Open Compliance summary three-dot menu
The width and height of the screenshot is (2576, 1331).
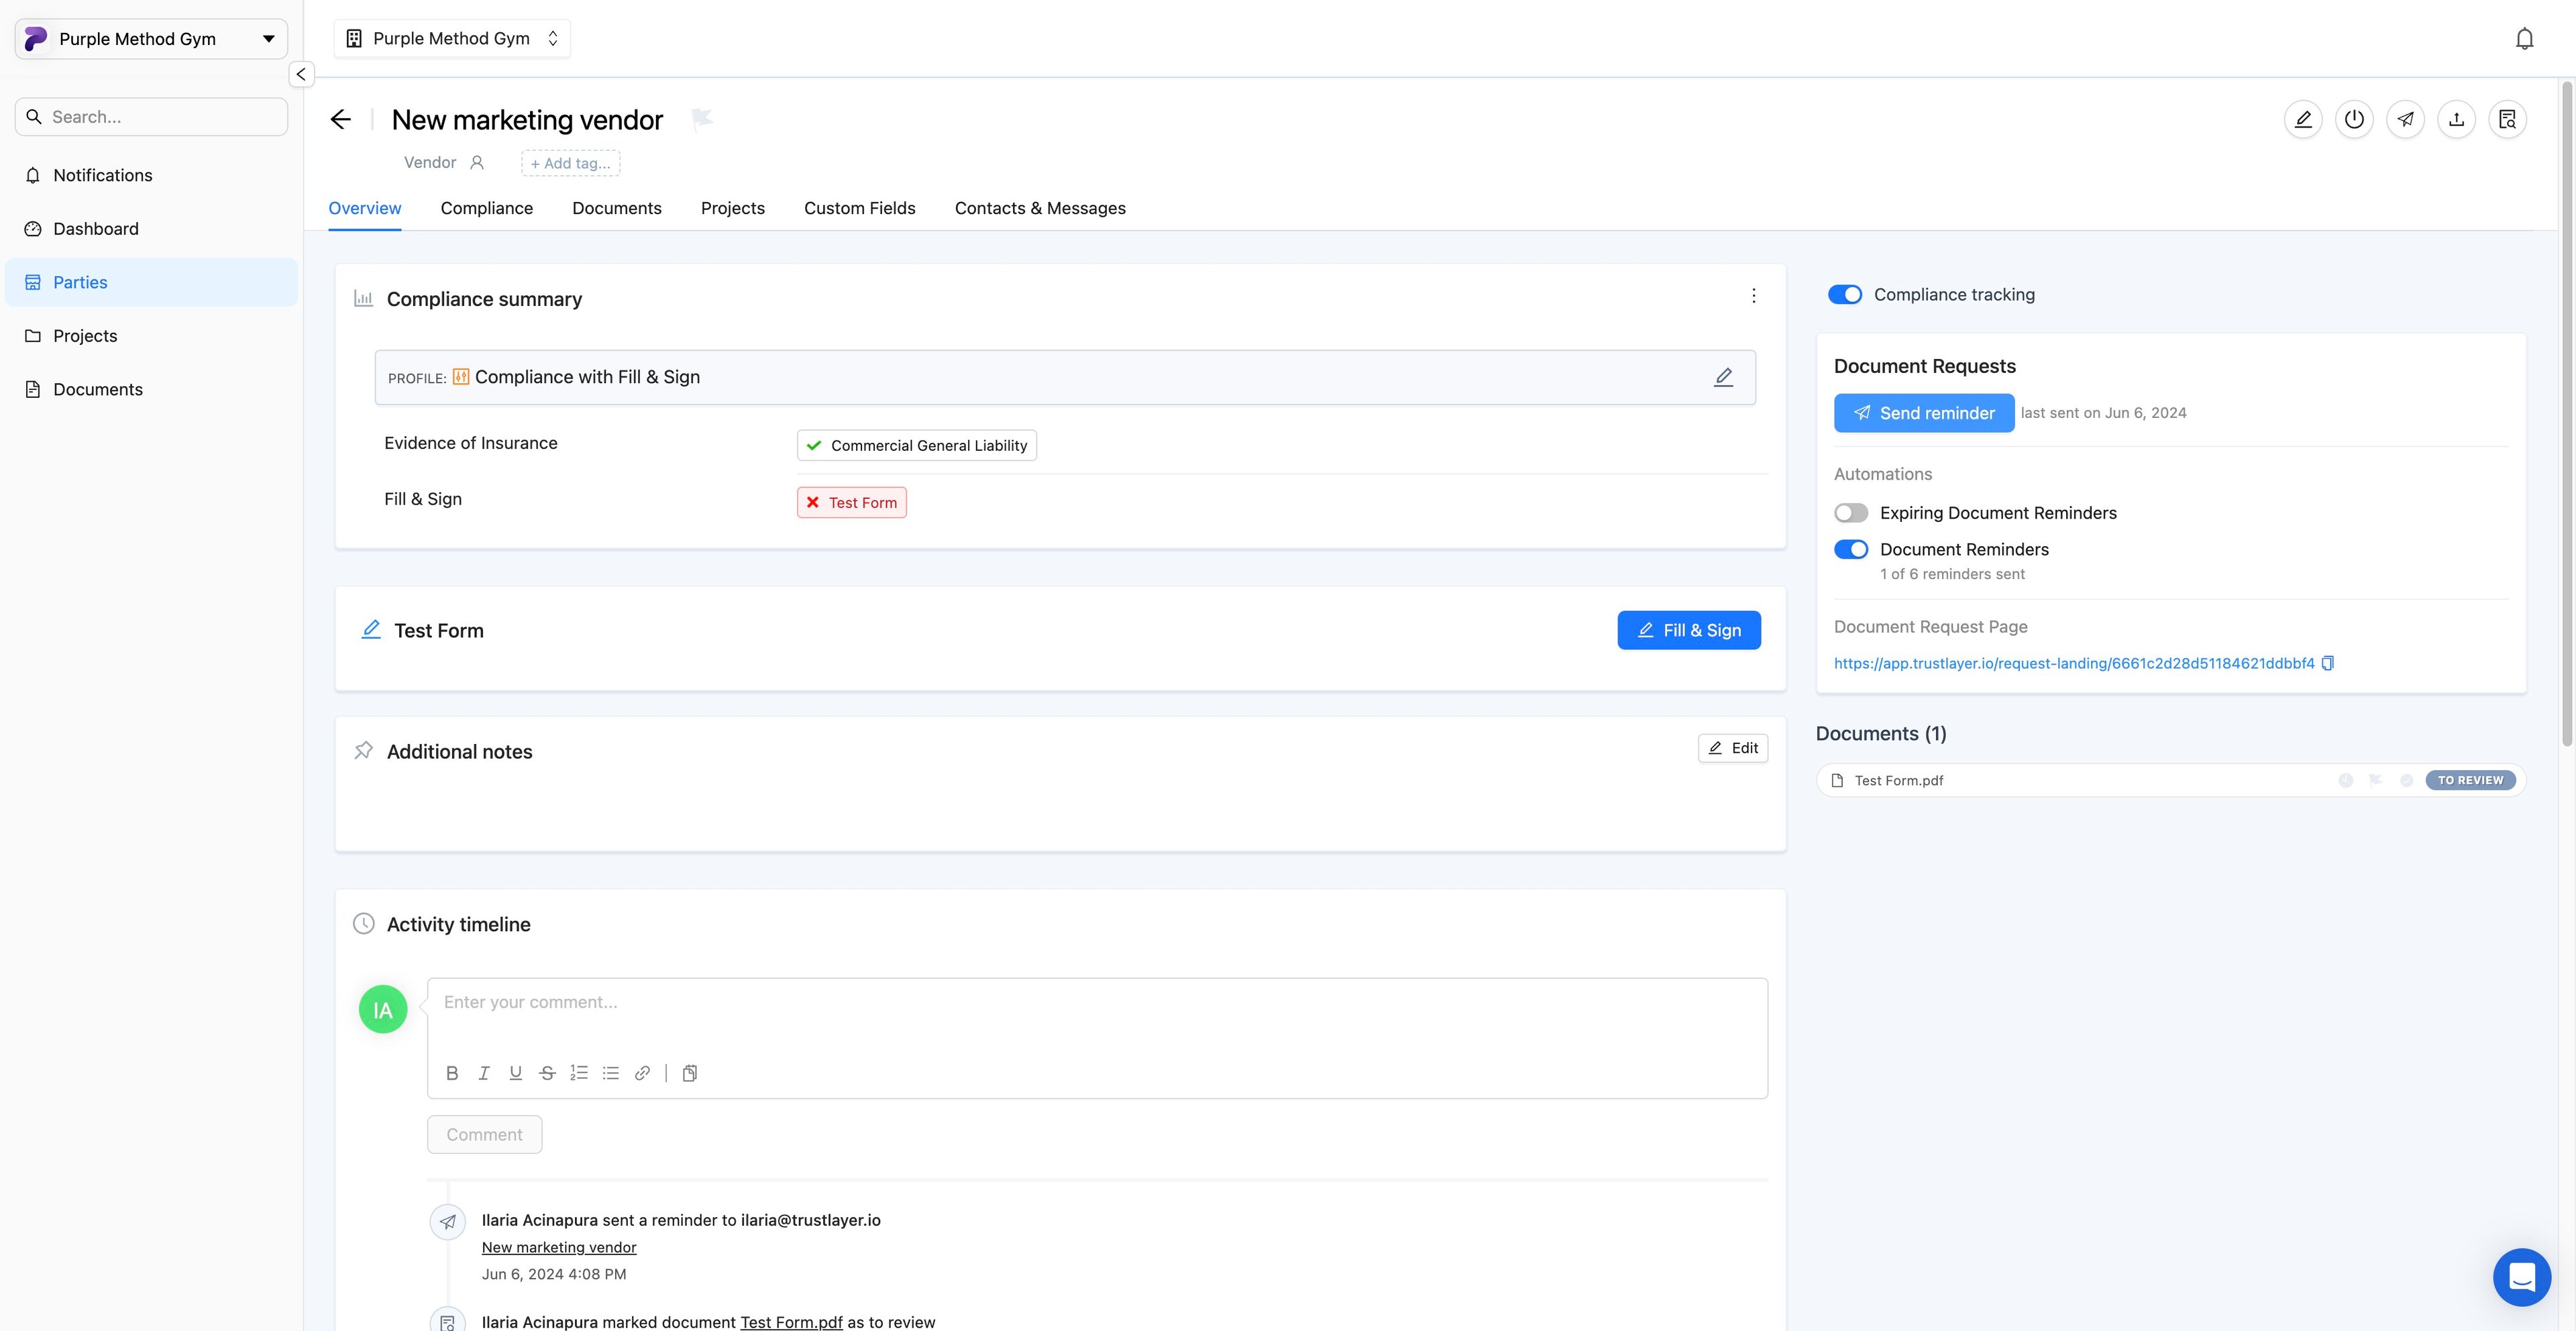coord(1753,296)
